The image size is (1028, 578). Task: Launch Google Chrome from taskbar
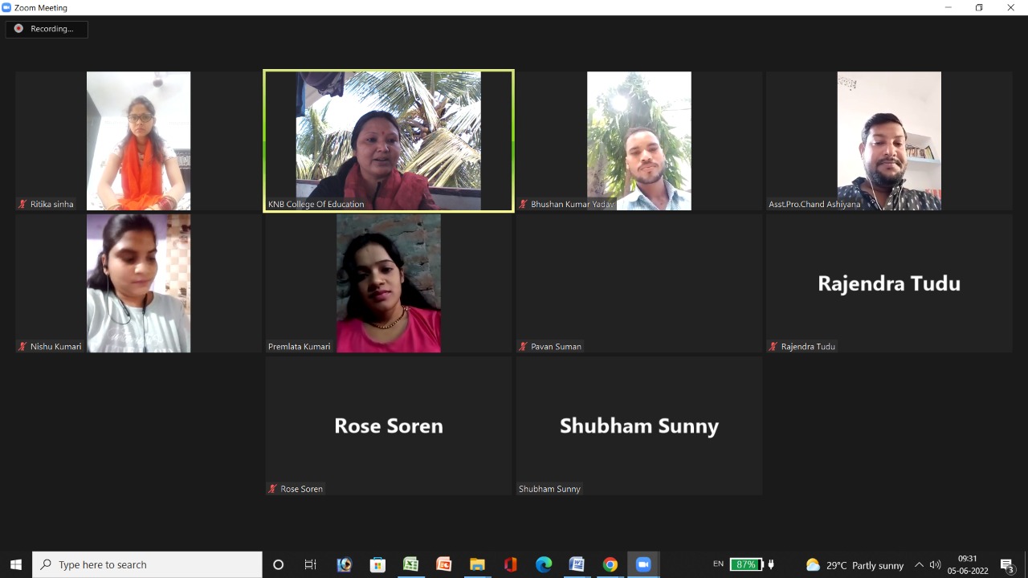click(610, 564)
